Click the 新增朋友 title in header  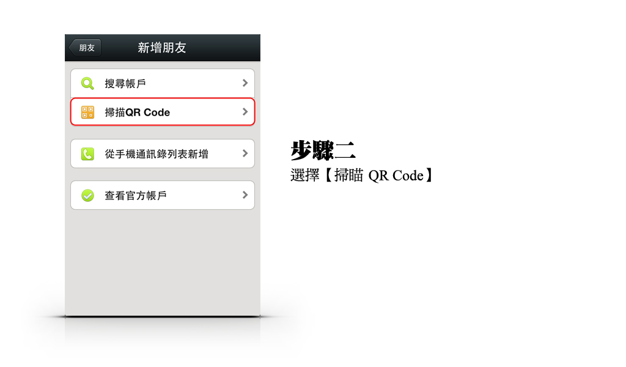click(162, 48)
